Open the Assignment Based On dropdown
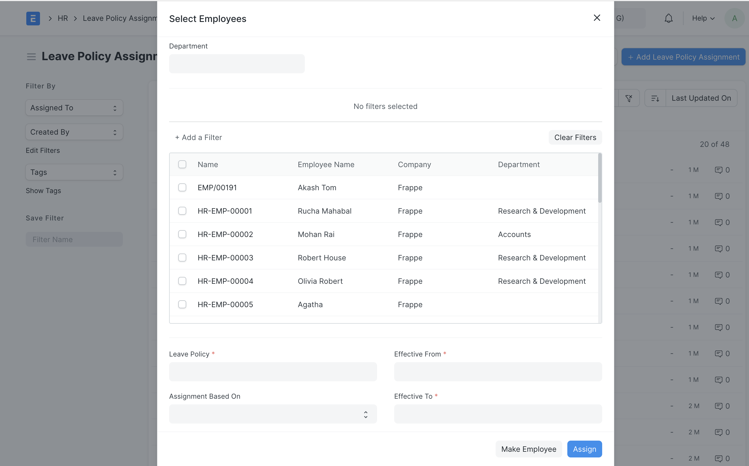This screenshot has height=466, width=749. 273,414
